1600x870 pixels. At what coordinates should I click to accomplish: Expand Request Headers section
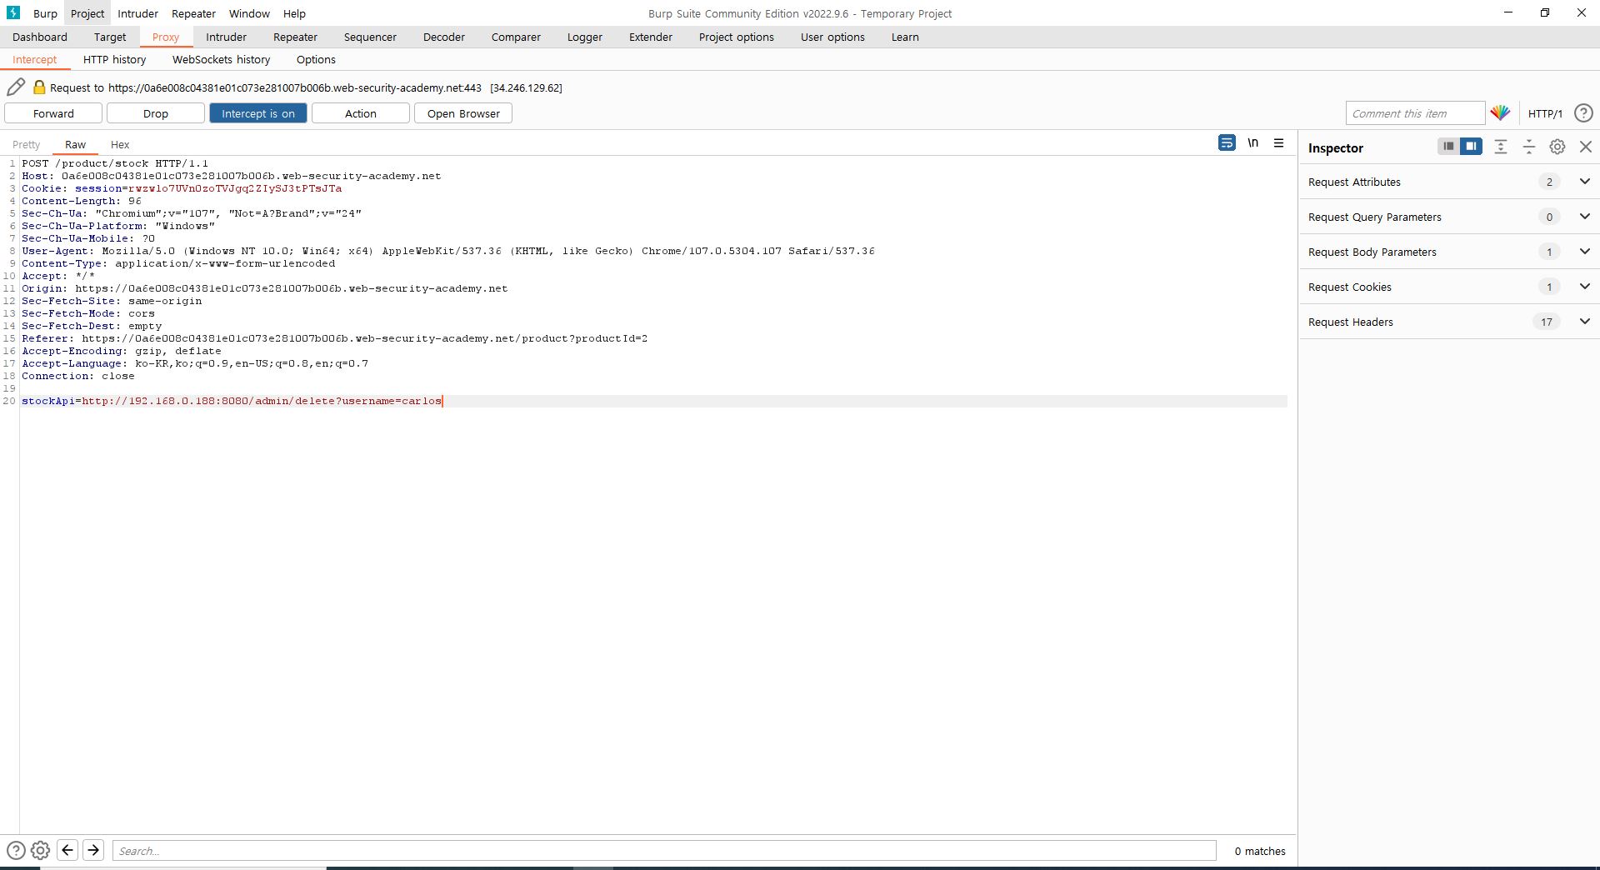(1584, 322)
